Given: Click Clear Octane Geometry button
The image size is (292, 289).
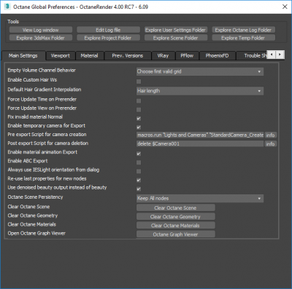Looking at the screenshot, I should point(175,217).
